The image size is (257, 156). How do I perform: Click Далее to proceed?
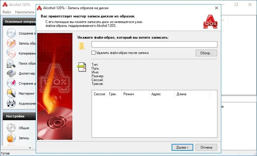pyautogui.click(x=182, y=147)
